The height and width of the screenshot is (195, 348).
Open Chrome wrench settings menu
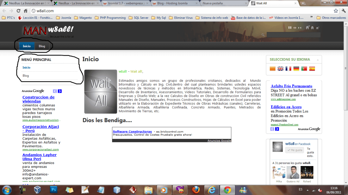pyautogui.click(x=344, y=11)
